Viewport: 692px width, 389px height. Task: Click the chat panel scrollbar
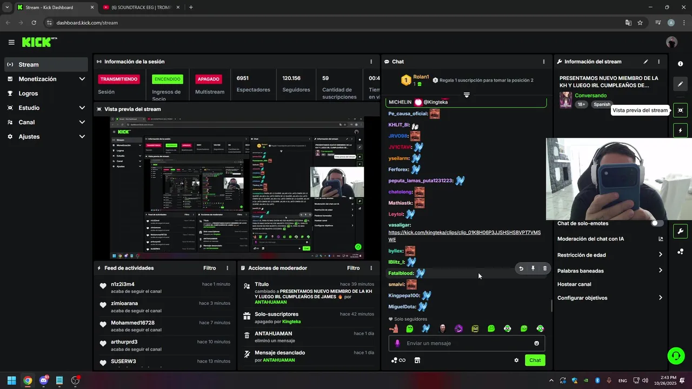tap(551, 306)
